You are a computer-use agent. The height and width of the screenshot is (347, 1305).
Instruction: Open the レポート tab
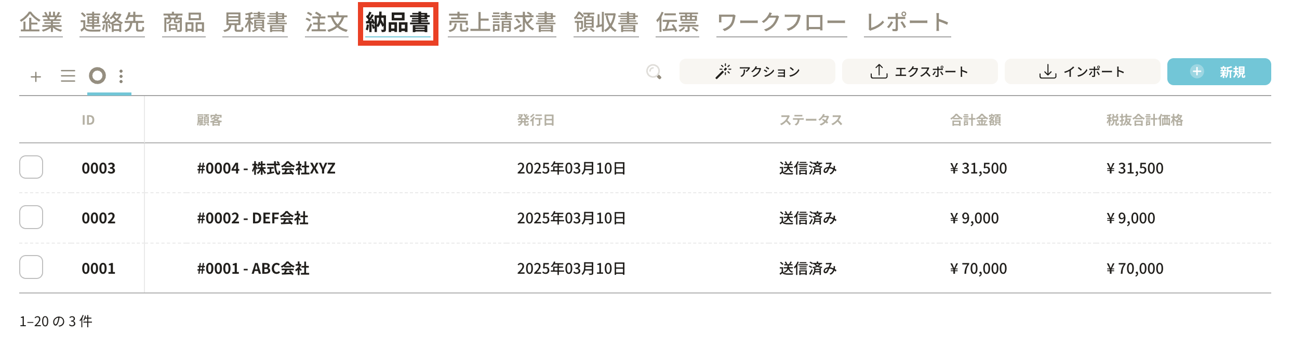click(907, 23)
